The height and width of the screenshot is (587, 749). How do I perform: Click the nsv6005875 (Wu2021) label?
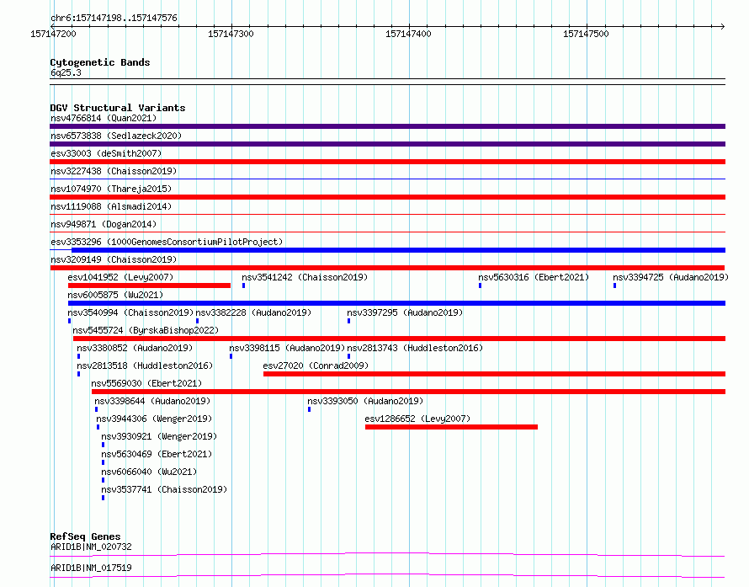[x=115, y=295]
